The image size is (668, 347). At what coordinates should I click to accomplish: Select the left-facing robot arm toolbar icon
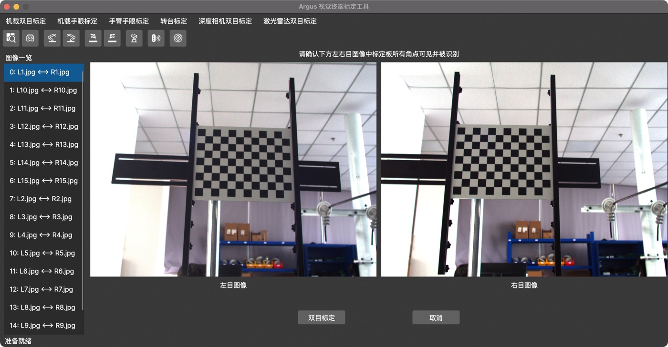click(x=52, y=38)
